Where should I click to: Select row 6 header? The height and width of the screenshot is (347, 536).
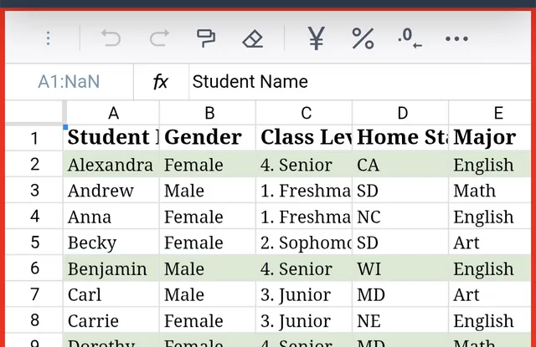[x=34, y=269]
